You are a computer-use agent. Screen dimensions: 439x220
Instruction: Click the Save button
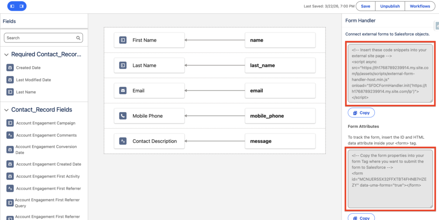click(365, 6)
